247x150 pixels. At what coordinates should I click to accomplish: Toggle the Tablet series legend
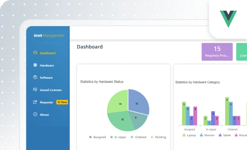[x=225, y=135]
